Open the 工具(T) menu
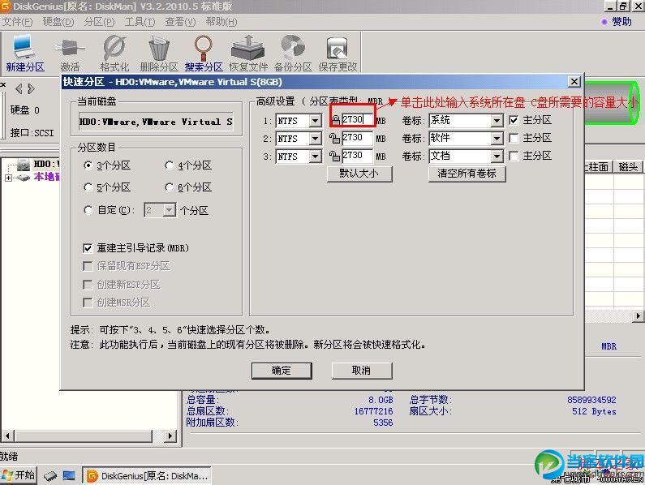 click(x=140, y=22)
